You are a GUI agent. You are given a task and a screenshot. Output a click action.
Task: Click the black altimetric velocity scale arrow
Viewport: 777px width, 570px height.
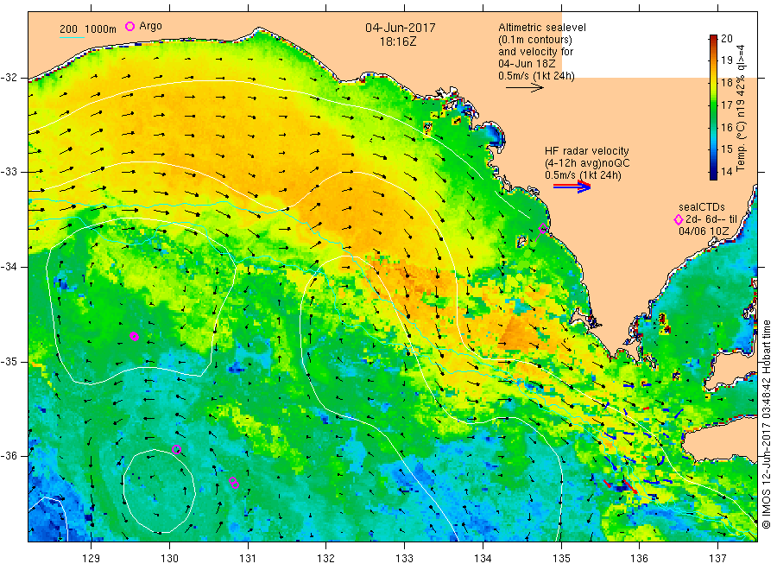coord(524,88)
